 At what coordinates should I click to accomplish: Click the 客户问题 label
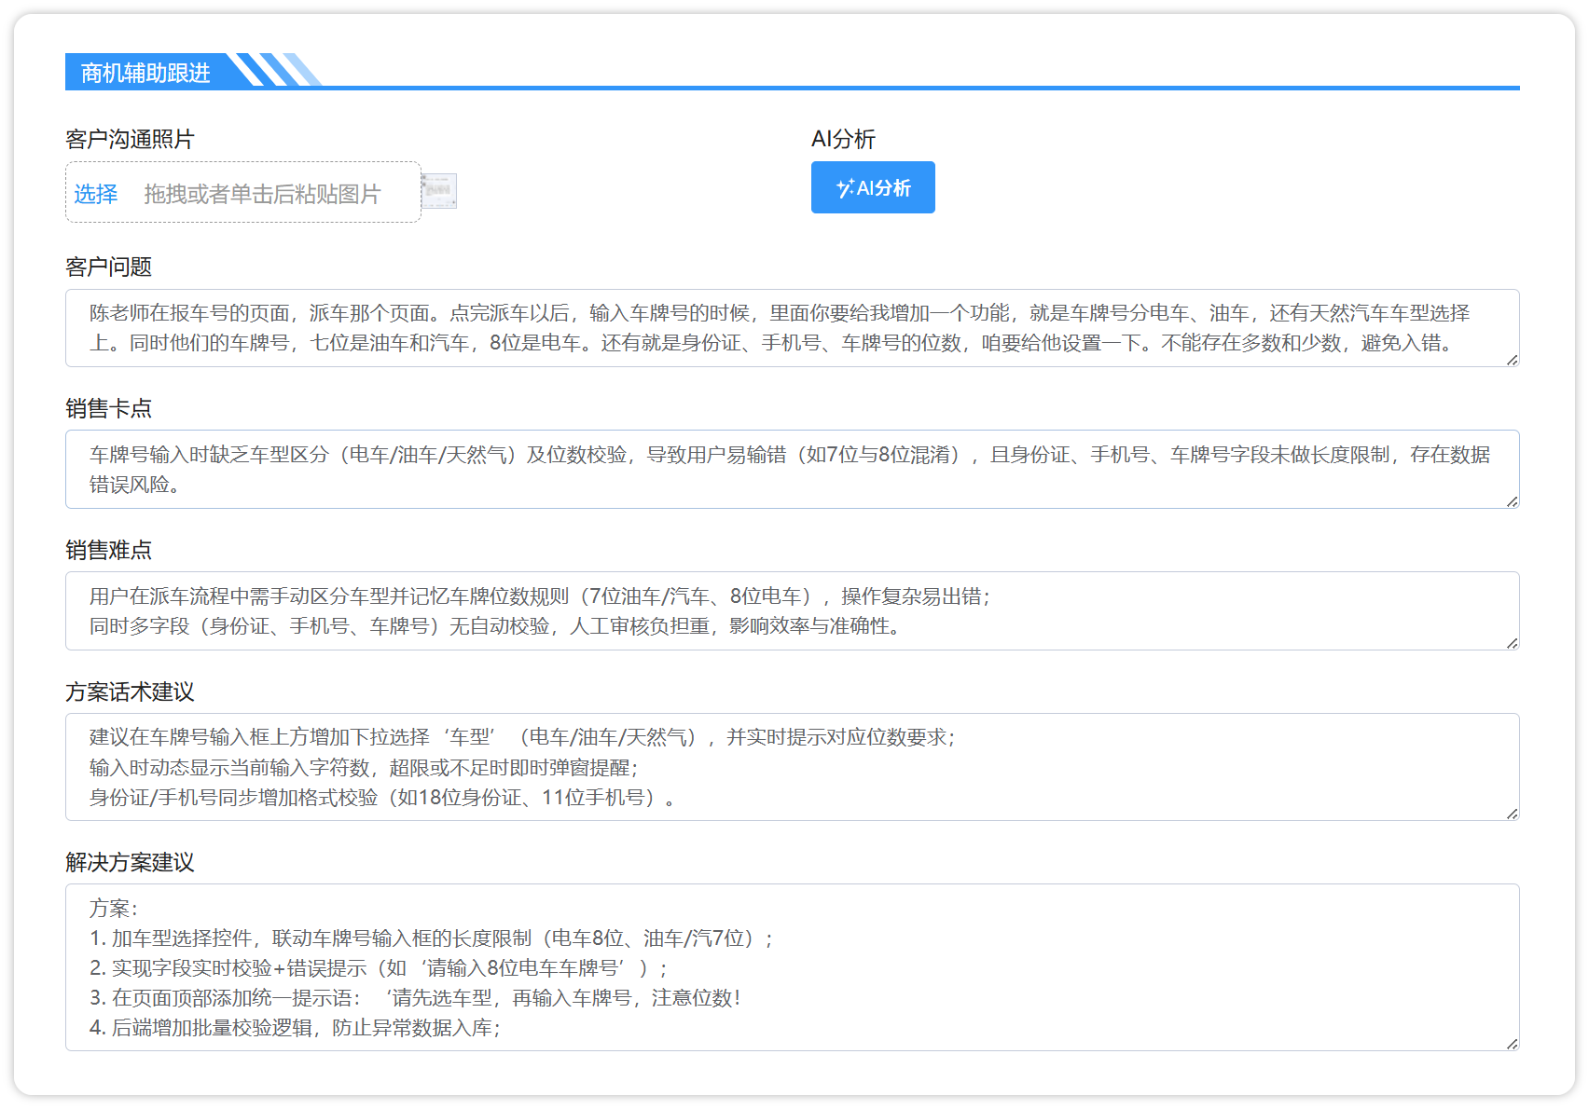[108, 267]
